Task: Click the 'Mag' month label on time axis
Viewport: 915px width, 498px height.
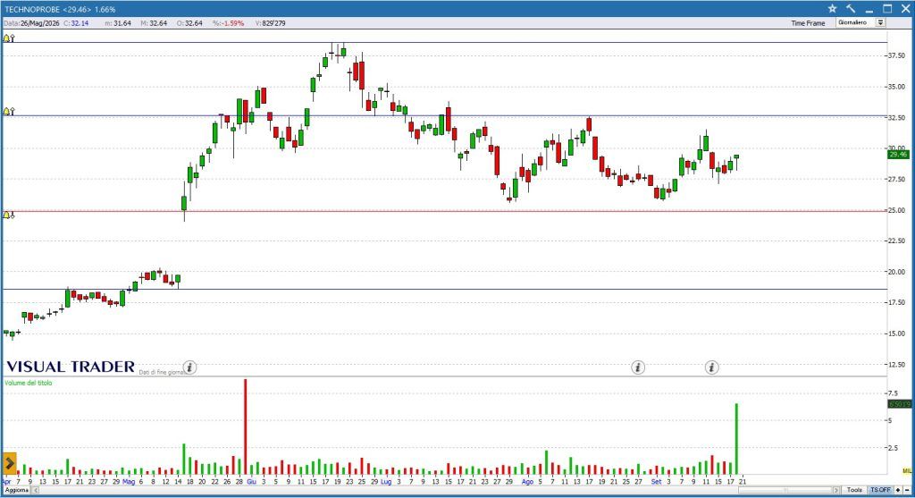Action: [x=129, y=482]
